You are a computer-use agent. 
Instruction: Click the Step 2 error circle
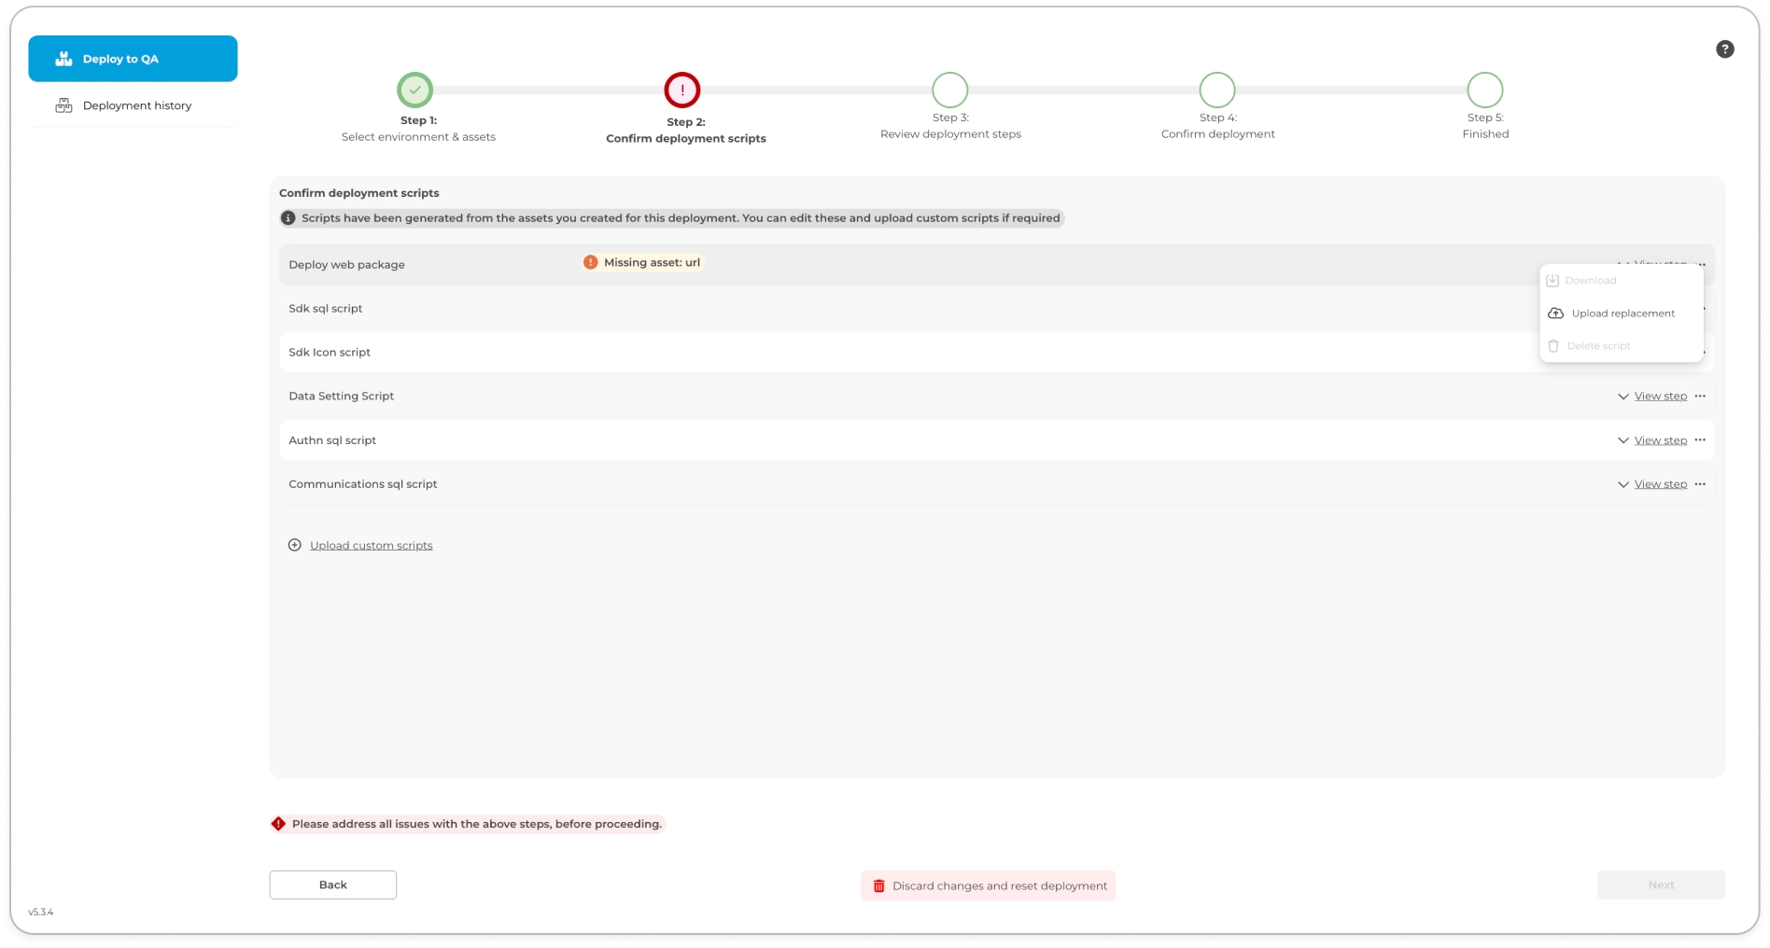[682, 91]
